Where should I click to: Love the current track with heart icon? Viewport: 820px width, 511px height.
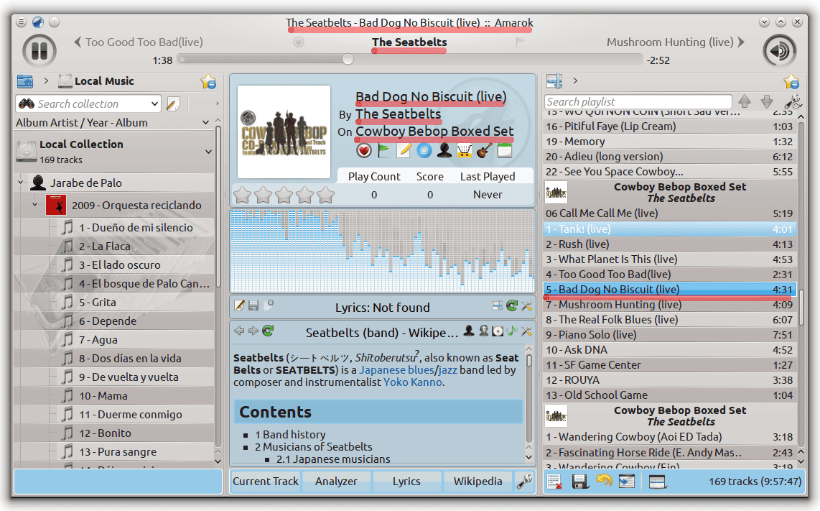click(x=364, y=151)
